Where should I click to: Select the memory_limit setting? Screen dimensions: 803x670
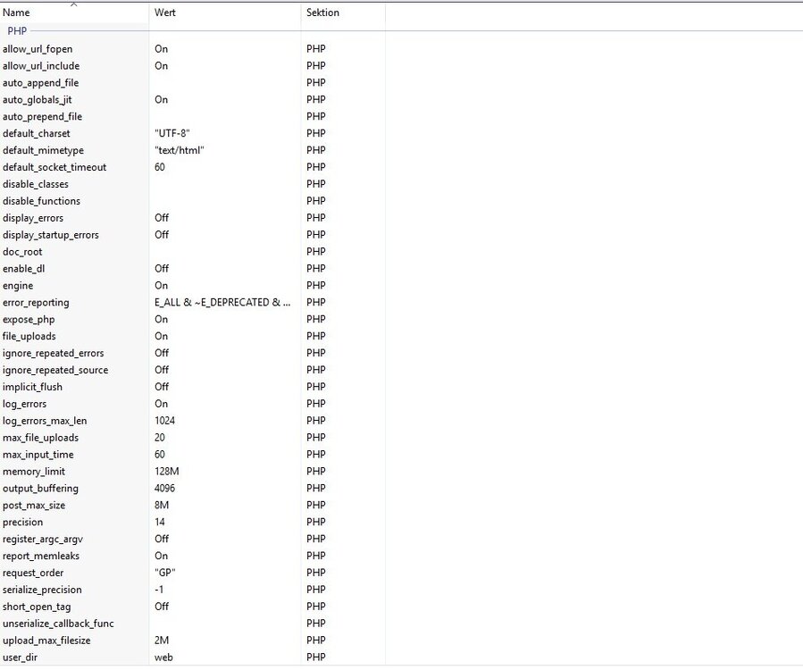point(34,472)
